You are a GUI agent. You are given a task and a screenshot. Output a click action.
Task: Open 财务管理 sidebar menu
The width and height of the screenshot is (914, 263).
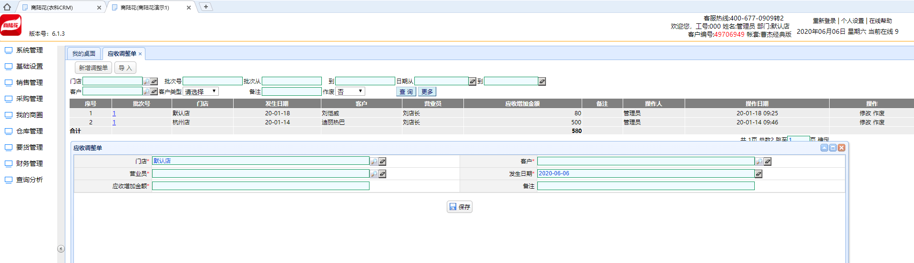(30, 163)
